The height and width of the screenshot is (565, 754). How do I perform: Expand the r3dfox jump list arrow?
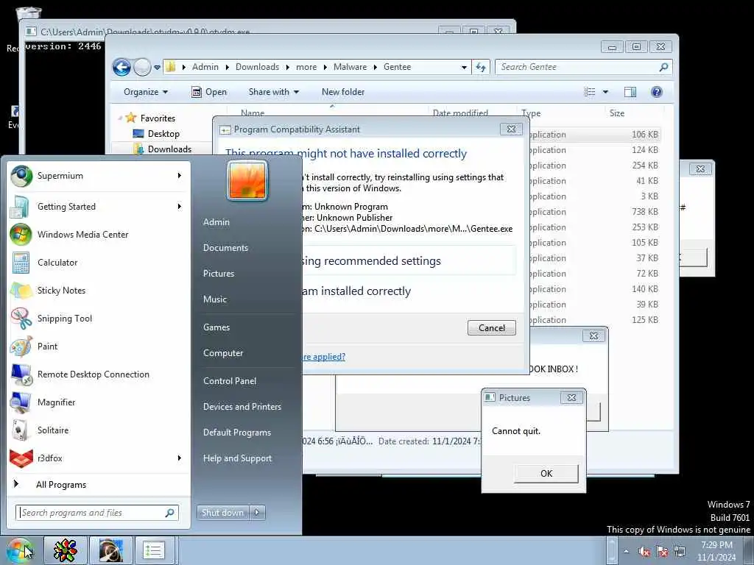180,458
